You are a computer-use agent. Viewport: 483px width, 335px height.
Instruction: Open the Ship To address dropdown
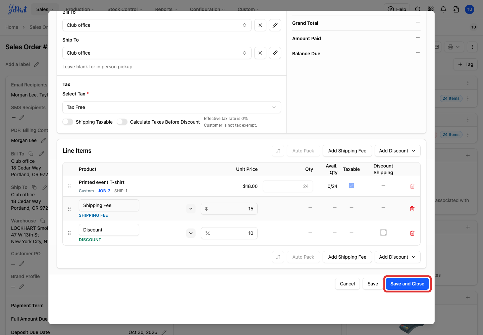(157, 53)
